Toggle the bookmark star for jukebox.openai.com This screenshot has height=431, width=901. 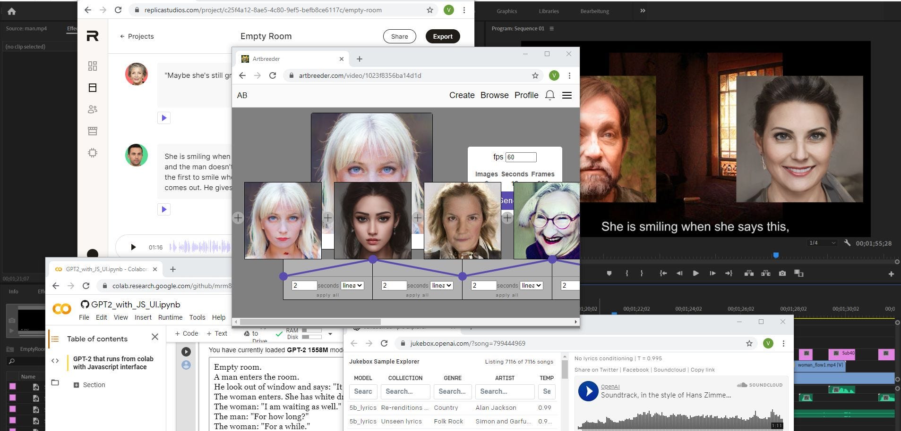coord(749,343)
